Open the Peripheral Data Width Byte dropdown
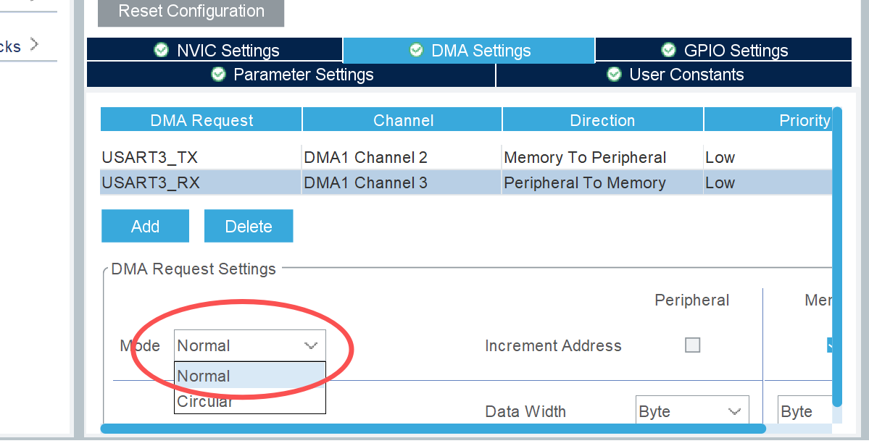 tap(692, 411)
